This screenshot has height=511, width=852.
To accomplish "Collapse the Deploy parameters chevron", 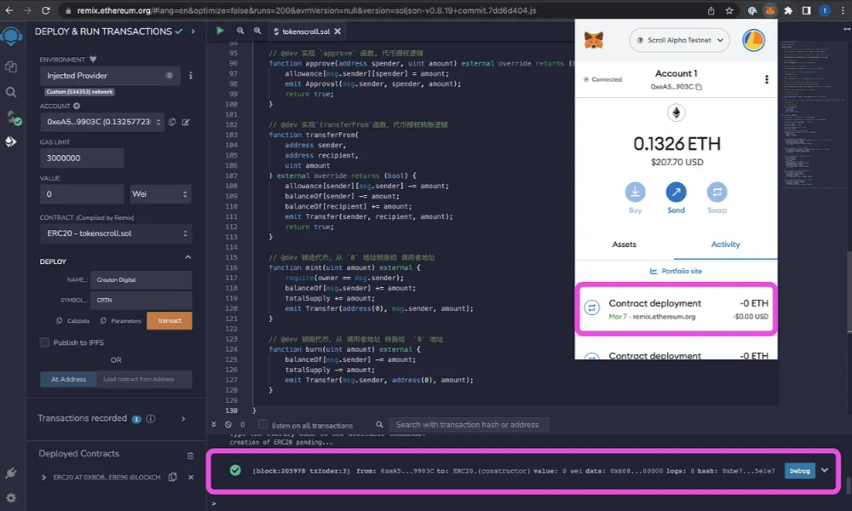I will pos(188,257).
